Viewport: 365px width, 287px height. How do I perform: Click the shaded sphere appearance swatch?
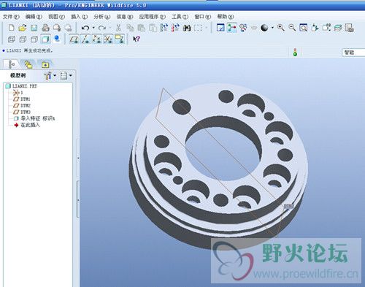[x=264, y=28]
